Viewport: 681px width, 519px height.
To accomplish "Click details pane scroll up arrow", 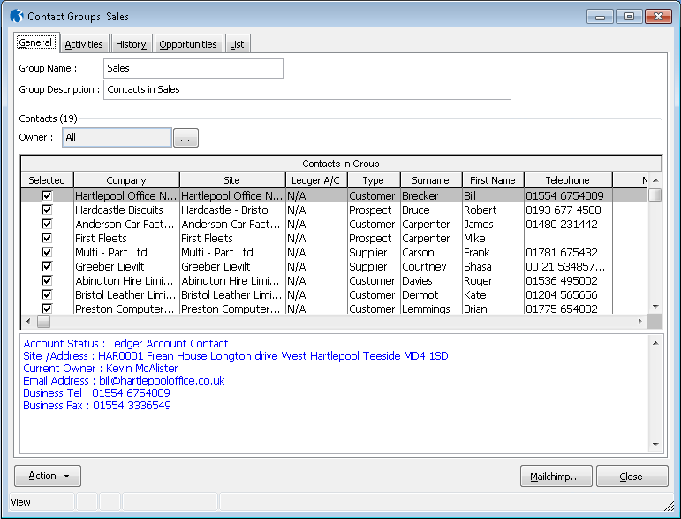I will click(655, 343).
